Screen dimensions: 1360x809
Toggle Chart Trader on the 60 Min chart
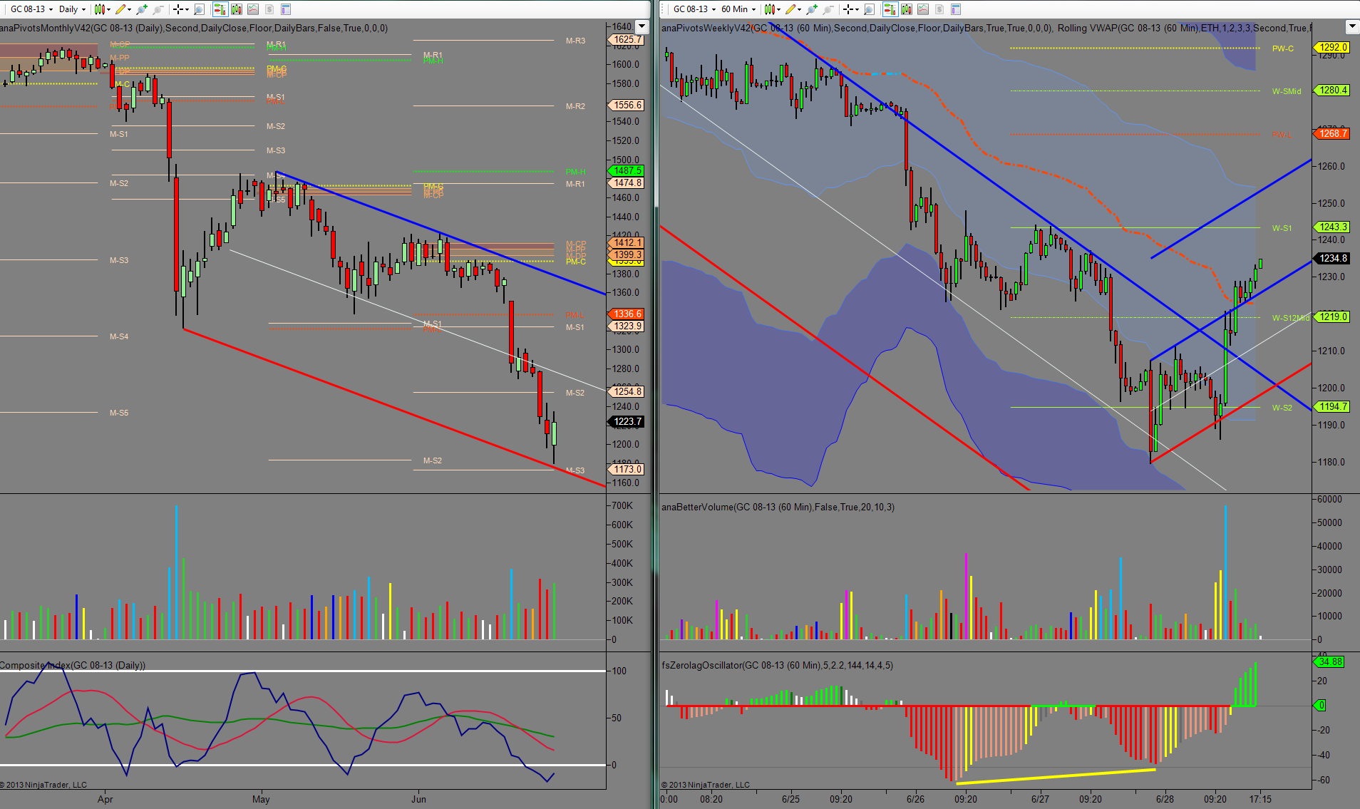coord(890,9)
